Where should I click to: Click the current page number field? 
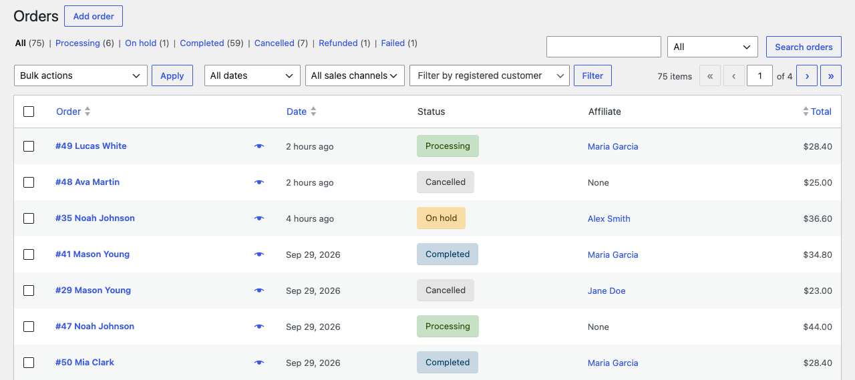(x=760, y=76)
